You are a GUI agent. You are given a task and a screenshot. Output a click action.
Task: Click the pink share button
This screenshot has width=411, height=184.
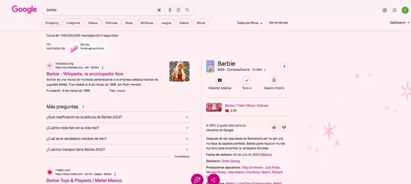213,180
